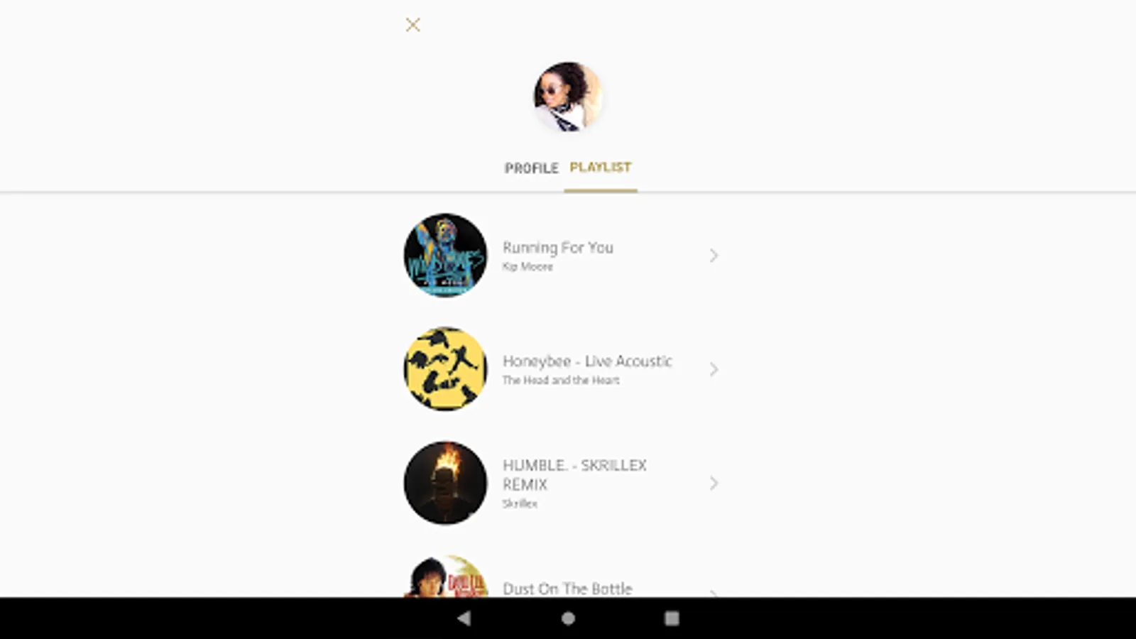Viewport: 1136px width, 639px height.
Task: Select the HUMBLE. - SKRILLEX REMIX title
Action: pos(575,475)
